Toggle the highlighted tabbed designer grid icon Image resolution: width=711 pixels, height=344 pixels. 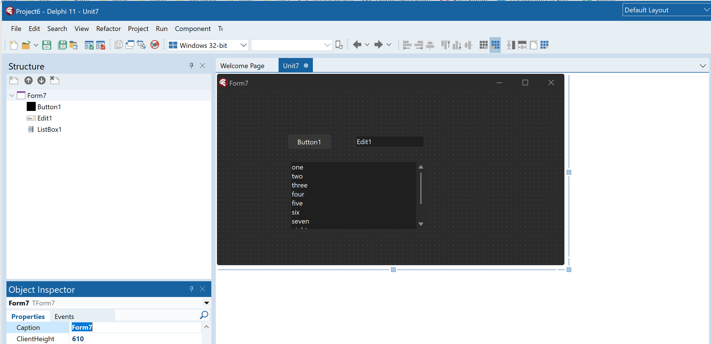click(x=495, y=45)
